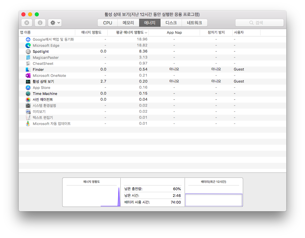Sort by the 잠자기 방지 column header
This screenshot has height=238, width=305.
(218, 32)
